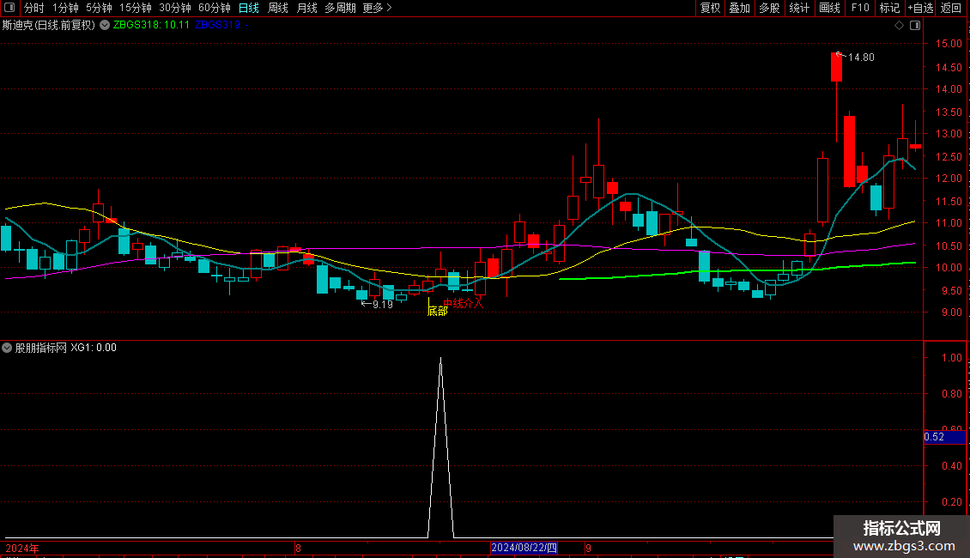The image size is (970, 558).
Task: Open the 多股 multi-stock view
Action: click(x=769, y=8)
